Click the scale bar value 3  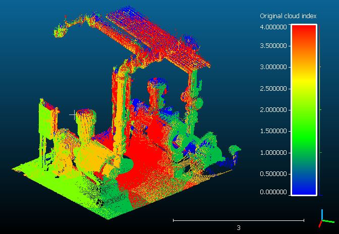(x=239, y=227)
